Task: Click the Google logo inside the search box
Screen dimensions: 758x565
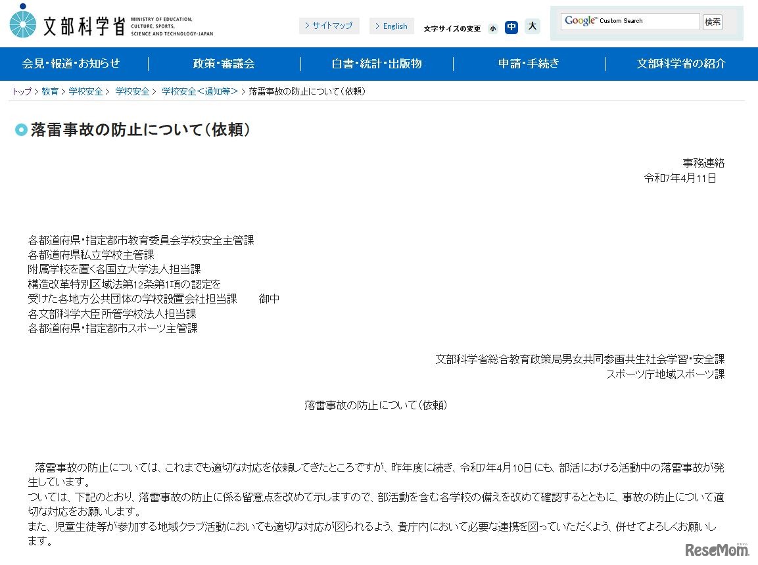Action: (x=580, y=20)
